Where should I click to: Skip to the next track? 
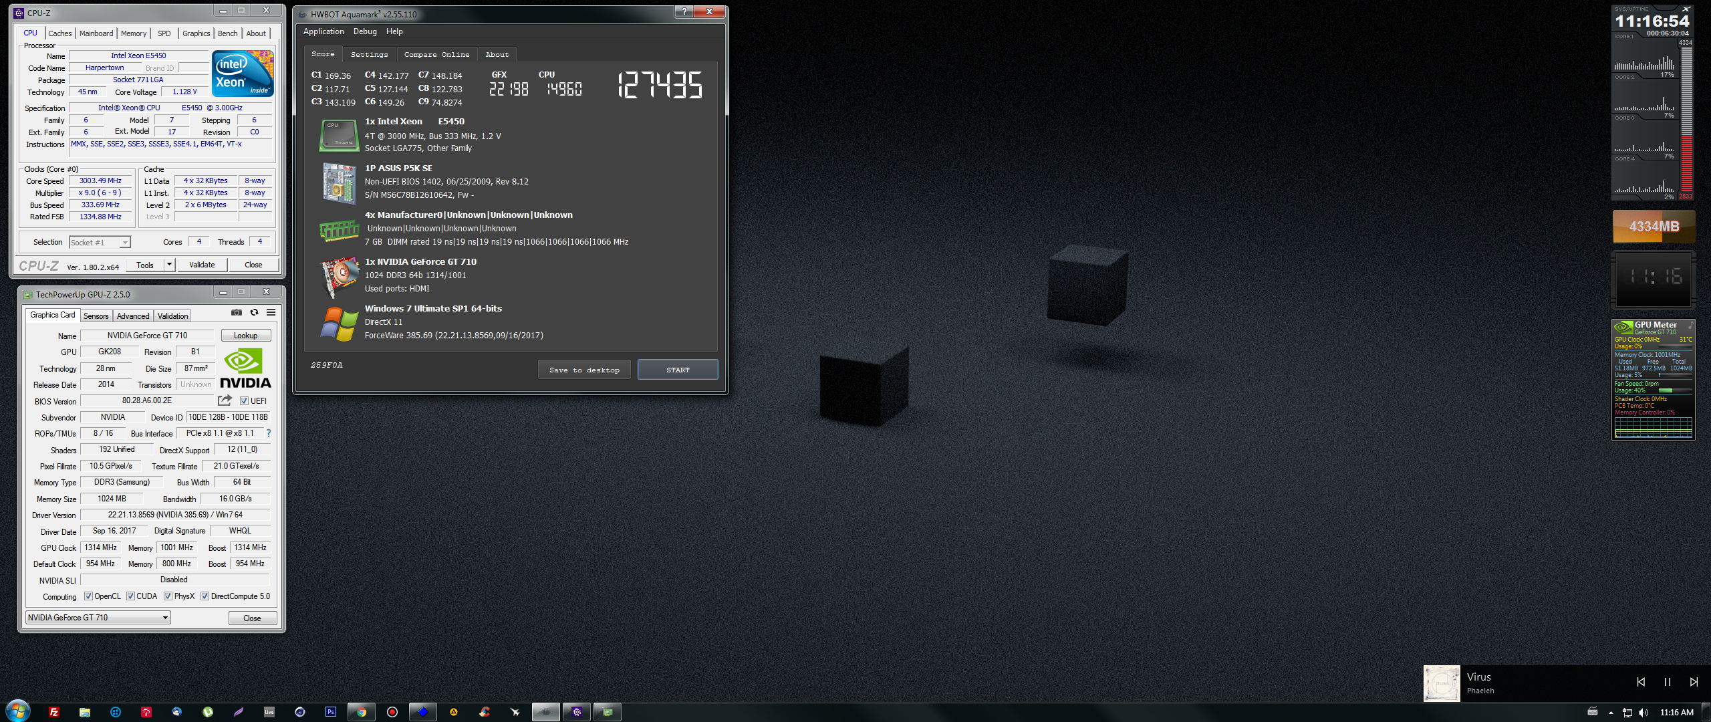coord(1694,682)
